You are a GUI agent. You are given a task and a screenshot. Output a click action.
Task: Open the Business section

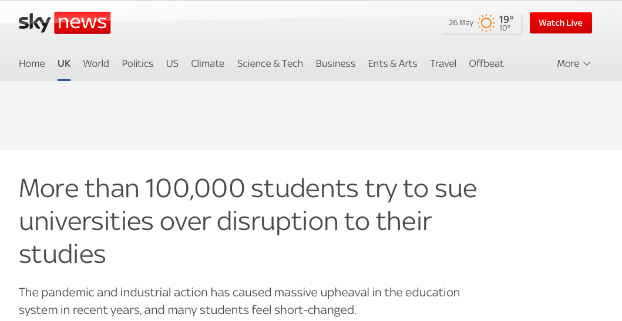(x=335, y=63)
